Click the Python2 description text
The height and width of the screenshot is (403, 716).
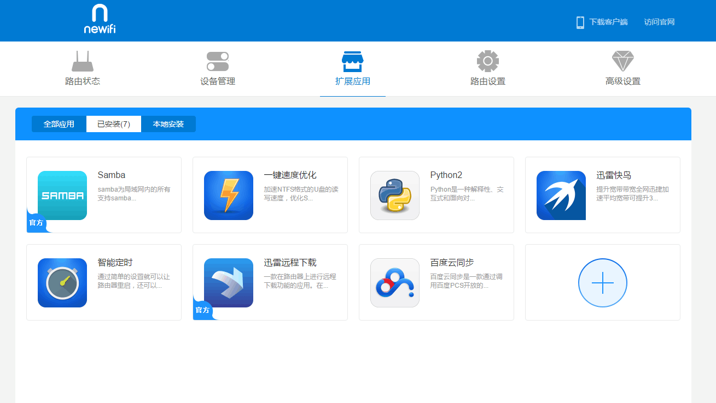coord(467,194)
